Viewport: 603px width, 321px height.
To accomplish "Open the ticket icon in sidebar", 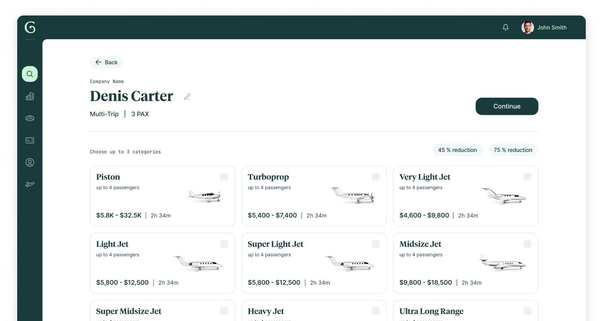I will pos(30,140).
